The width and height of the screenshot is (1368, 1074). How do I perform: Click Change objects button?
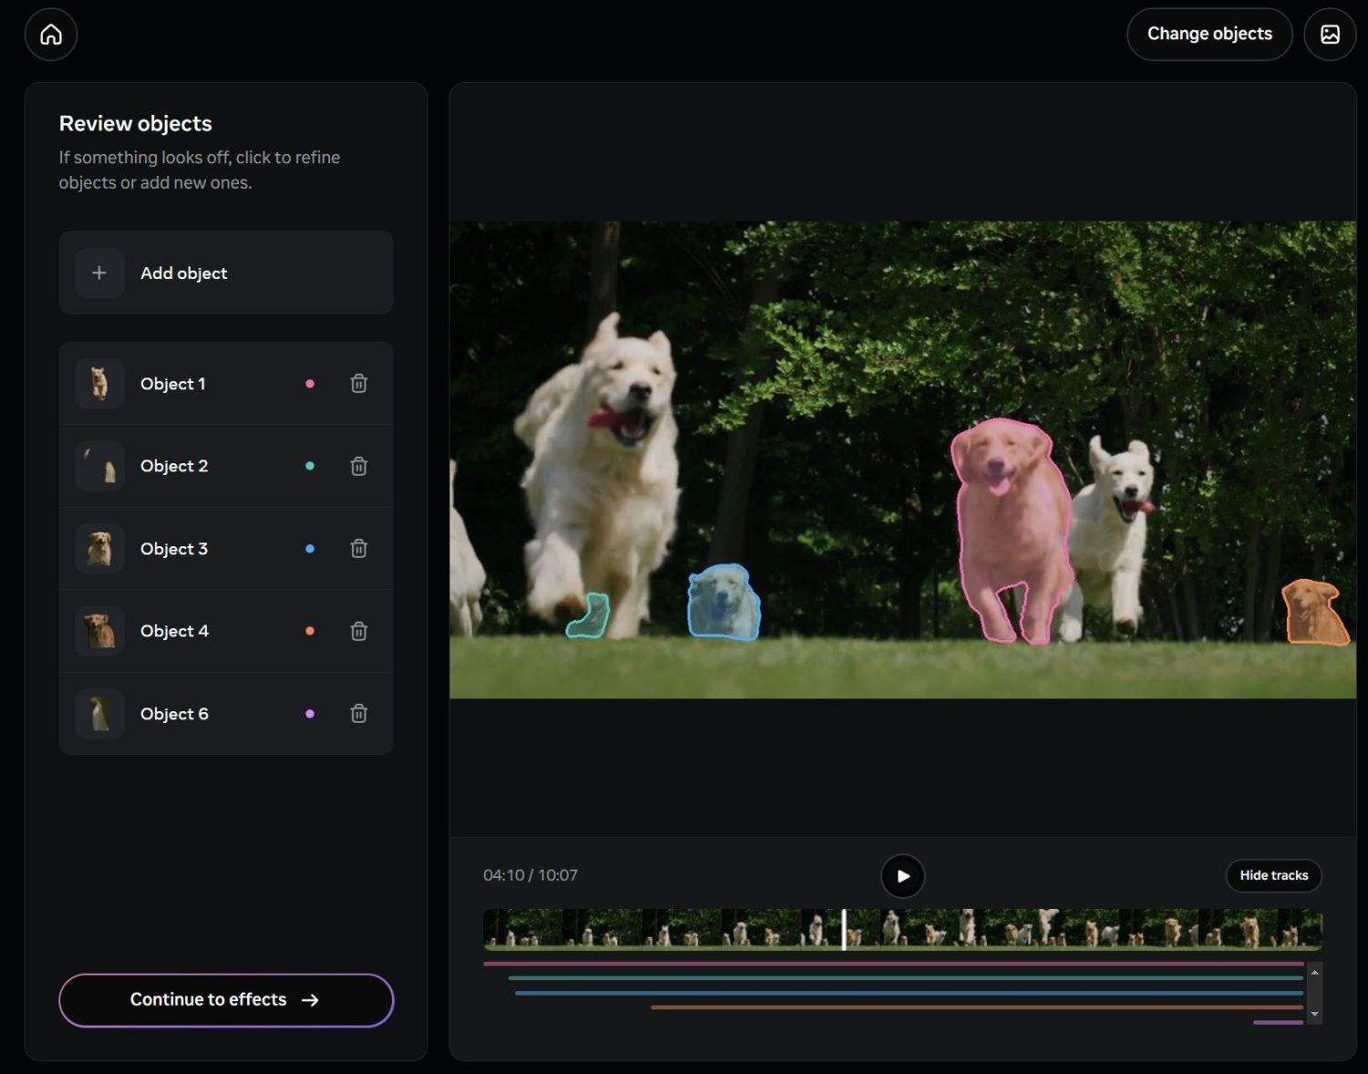click(x=1209, y=35)
